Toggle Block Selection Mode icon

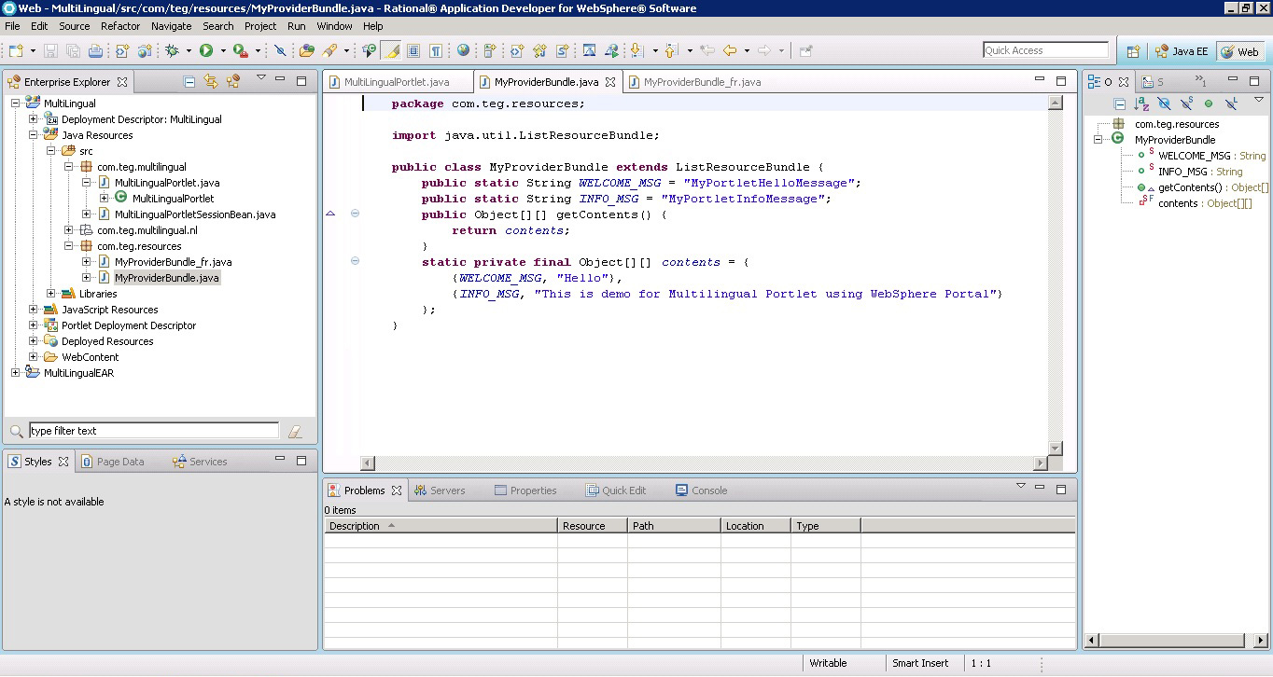[413, 50]
